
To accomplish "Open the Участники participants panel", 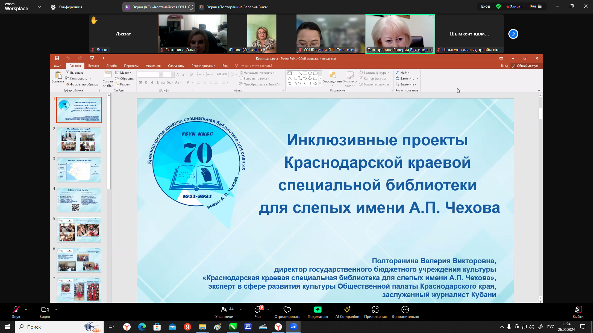I will [x=225, y=312].
